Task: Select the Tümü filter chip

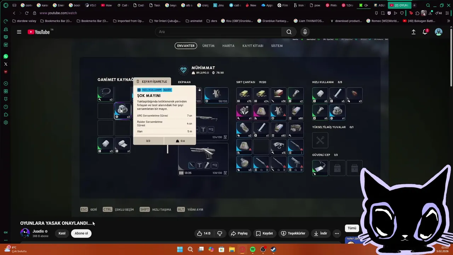Action: (352, 228)
